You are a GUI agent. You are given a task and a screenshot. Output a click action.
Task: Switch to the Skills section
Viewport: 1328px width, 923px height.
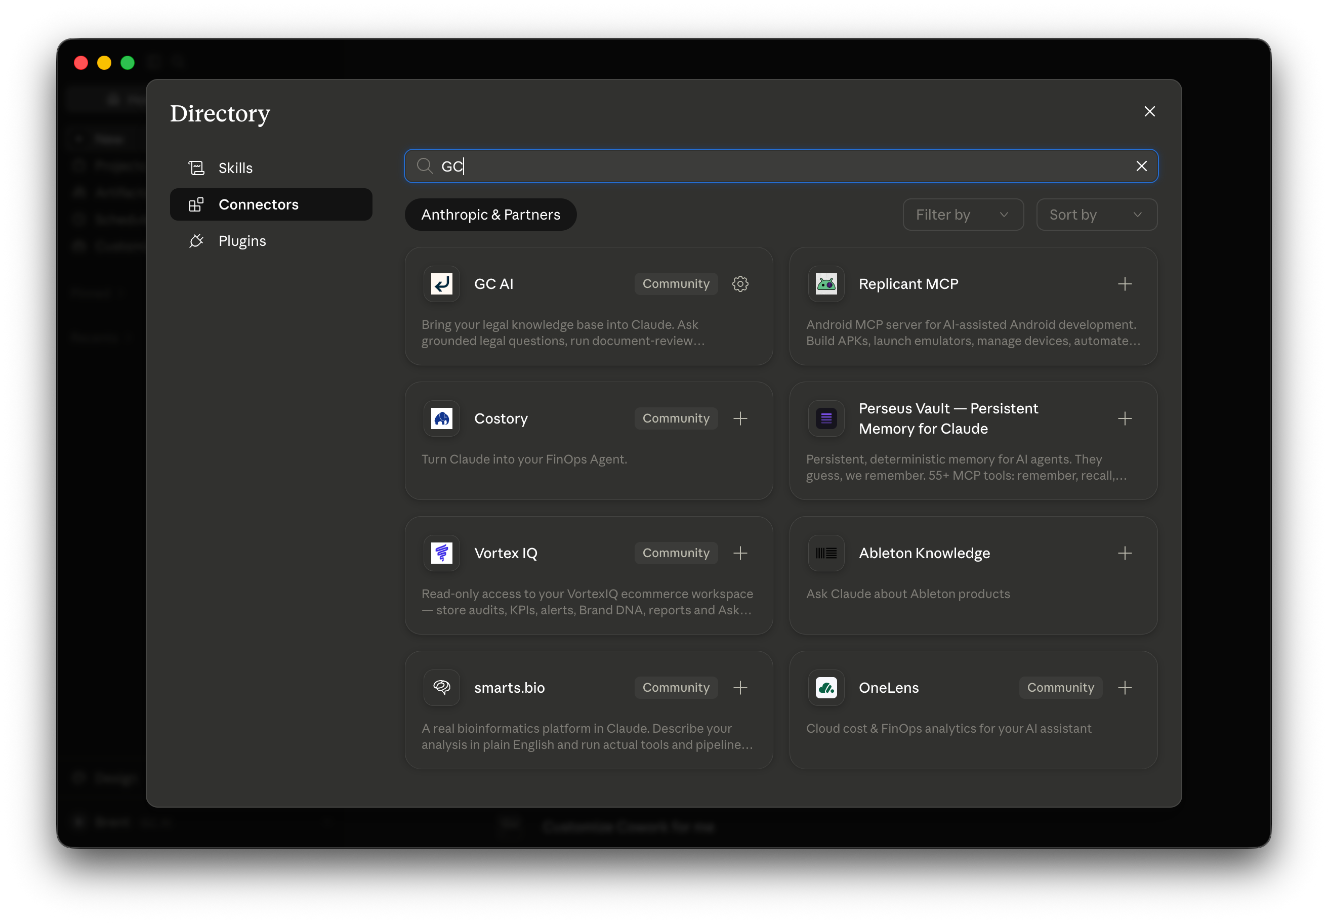click(x=271, y=169)
